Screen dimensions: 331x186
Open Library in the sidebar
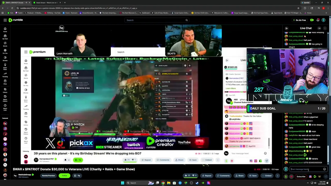click(x=5, y=90)
